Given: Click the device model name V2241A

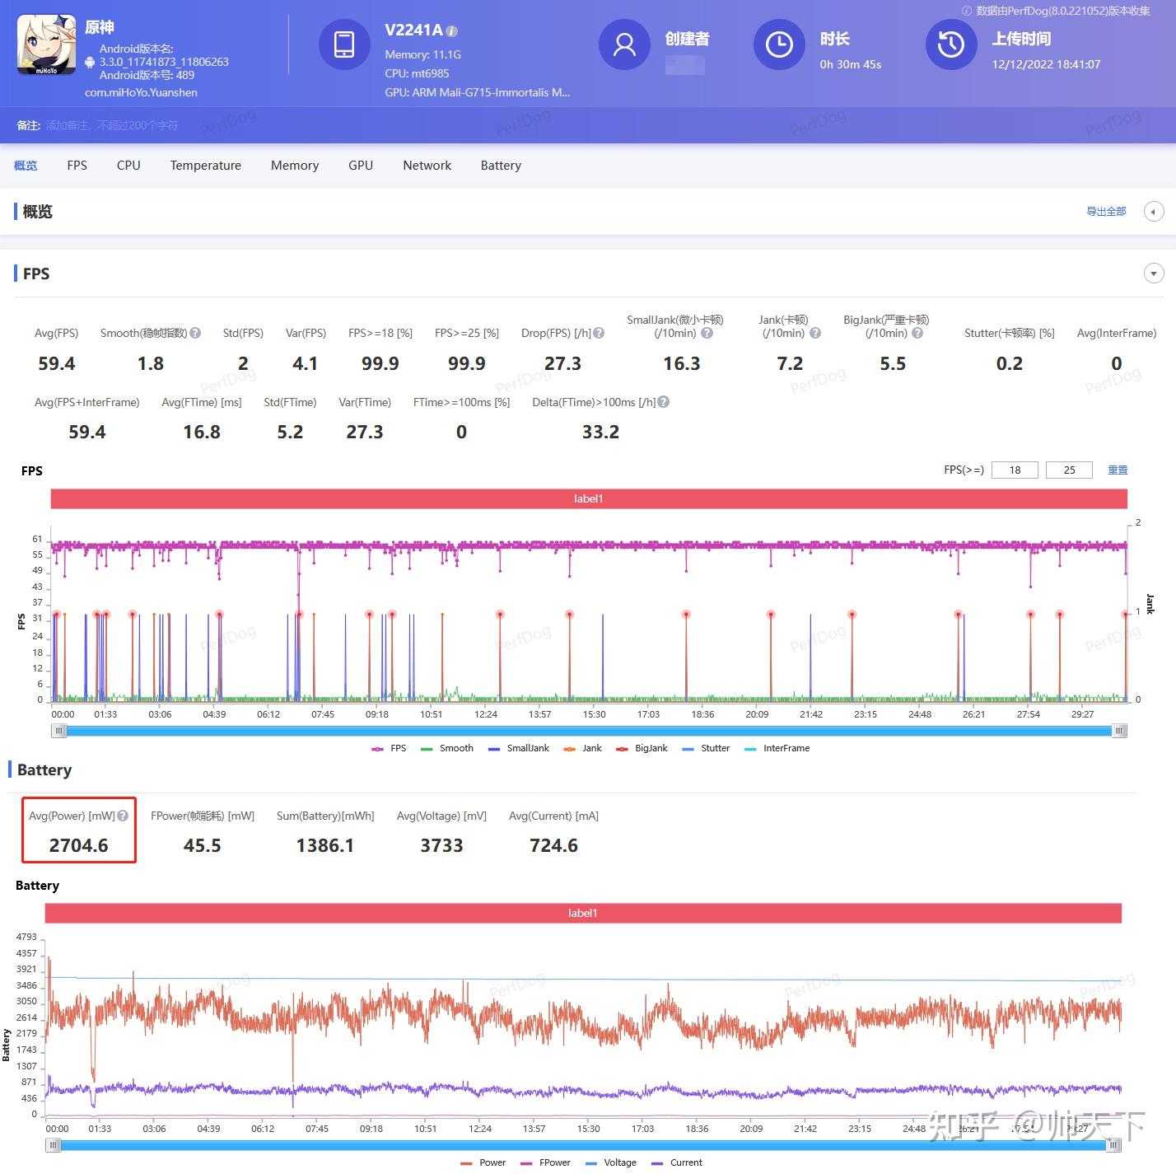Looking at the screenshot, I should coord(413,30).
